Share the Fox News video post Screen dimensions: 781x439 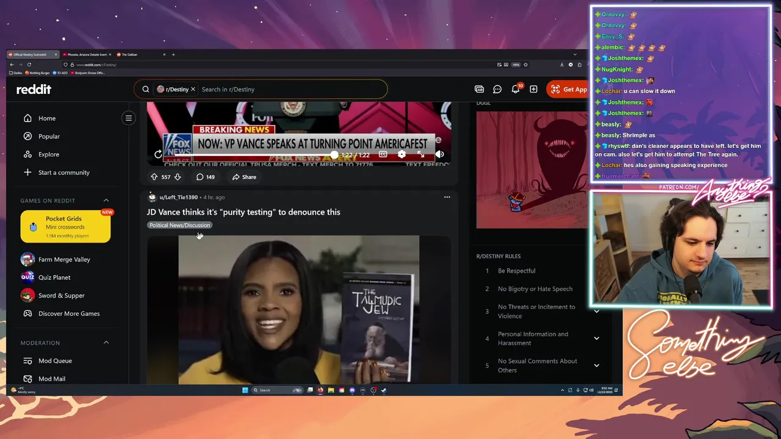[x=244, y=177]
